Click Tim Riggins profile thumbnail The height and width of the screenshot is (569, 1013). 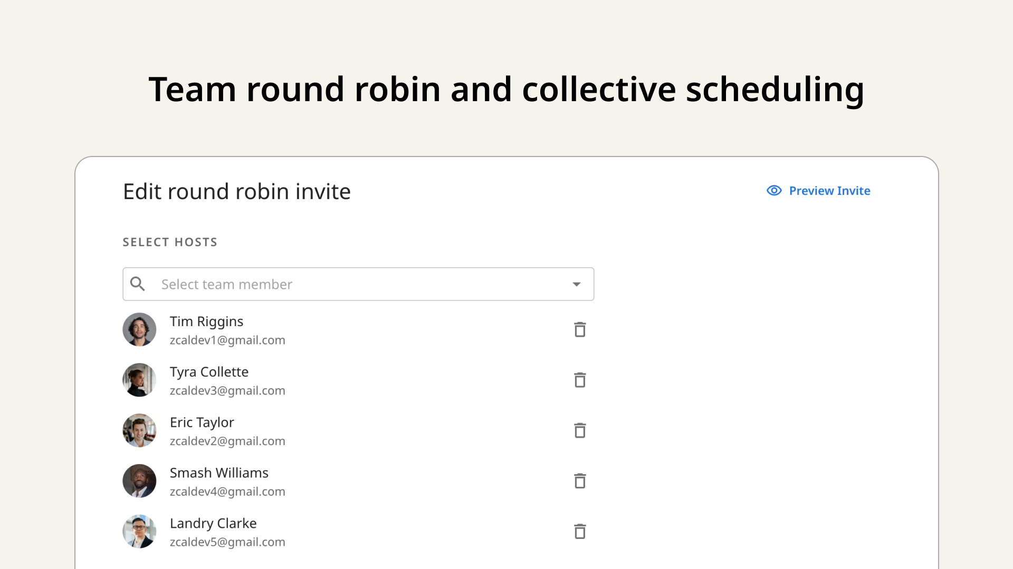pos(139,329)
